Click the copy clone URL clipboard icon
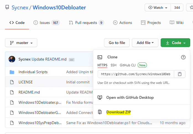Image resolution: width=193 pixels, height=134 pixels. [x=180, y=74]
